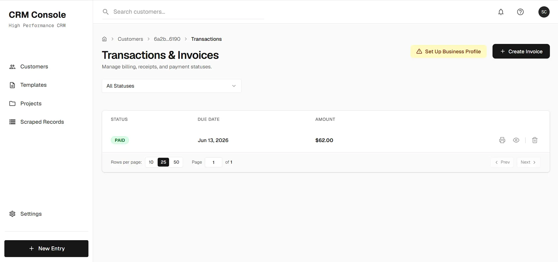
Task: Open the All Statuses dropdown
Action: pyautogui.click(x=172, y=86)
